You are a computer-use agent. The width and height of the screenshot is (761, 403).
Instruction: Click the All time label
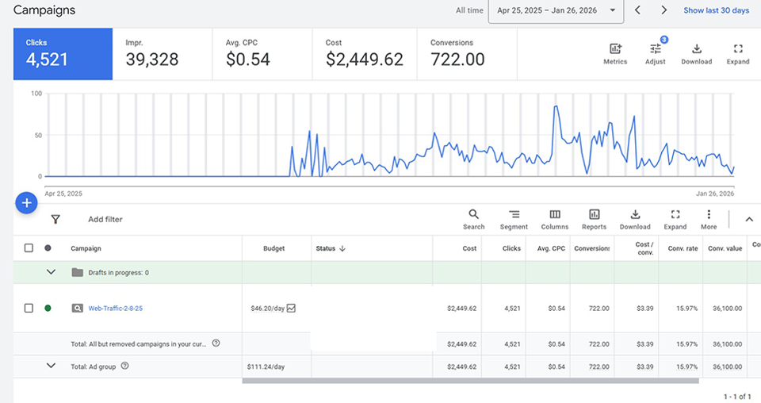click(469, 10)
